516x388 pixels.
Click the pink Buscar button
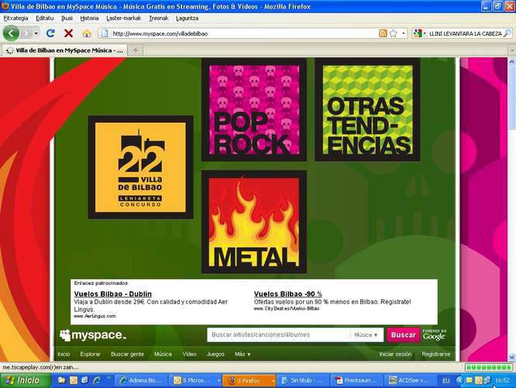coord(403,335)
